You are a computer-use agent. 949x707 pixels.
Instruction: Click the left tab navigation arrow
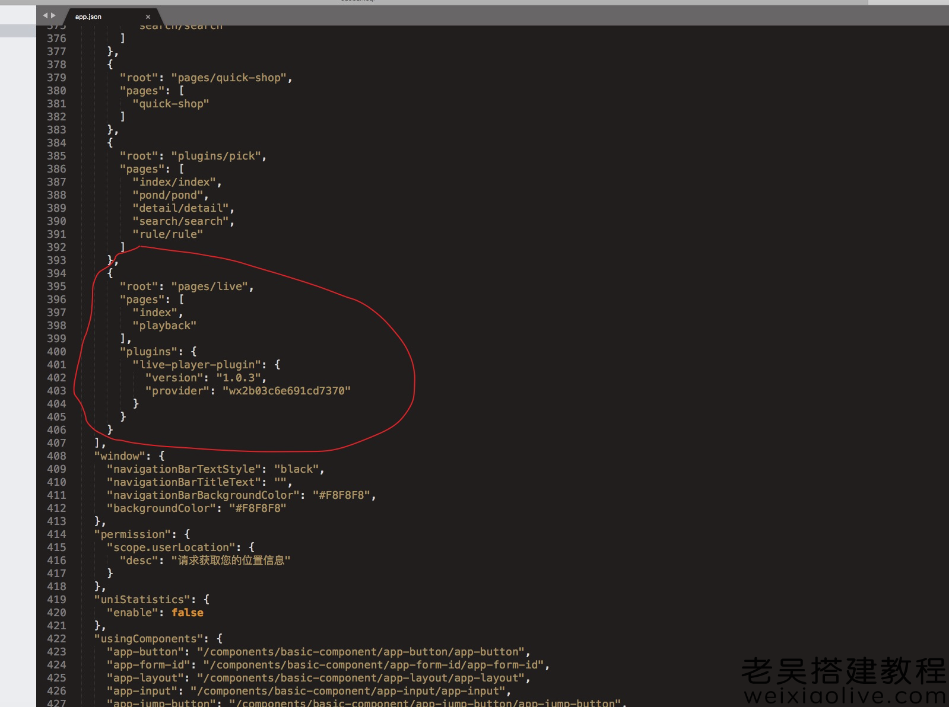coord(45,16)
